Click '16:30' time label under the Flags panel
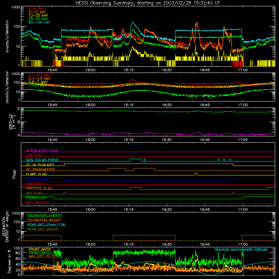Viewport: 279px width, 279px height. coord(167,210)
